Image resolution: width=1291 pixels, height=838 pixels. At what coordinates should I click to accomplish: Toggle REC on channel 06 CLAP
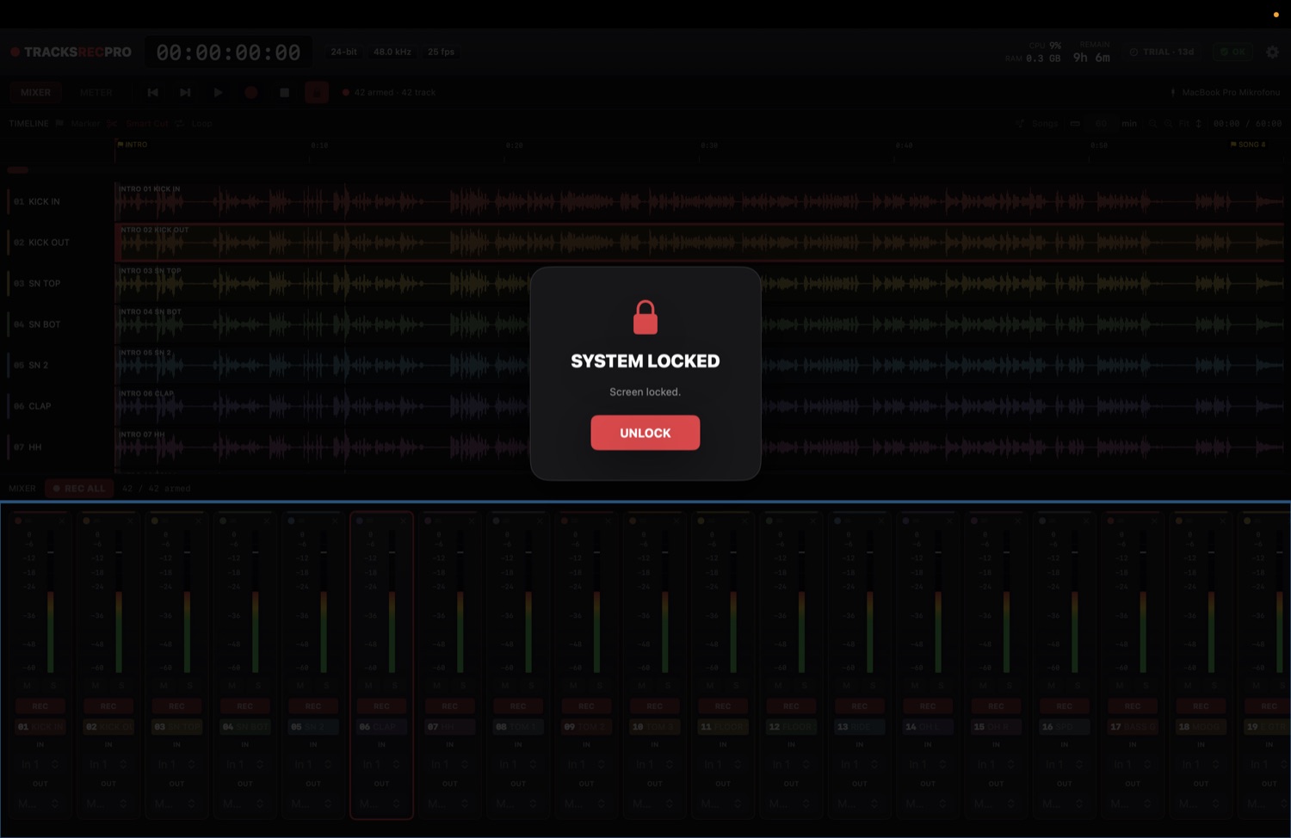pos(381,706)
